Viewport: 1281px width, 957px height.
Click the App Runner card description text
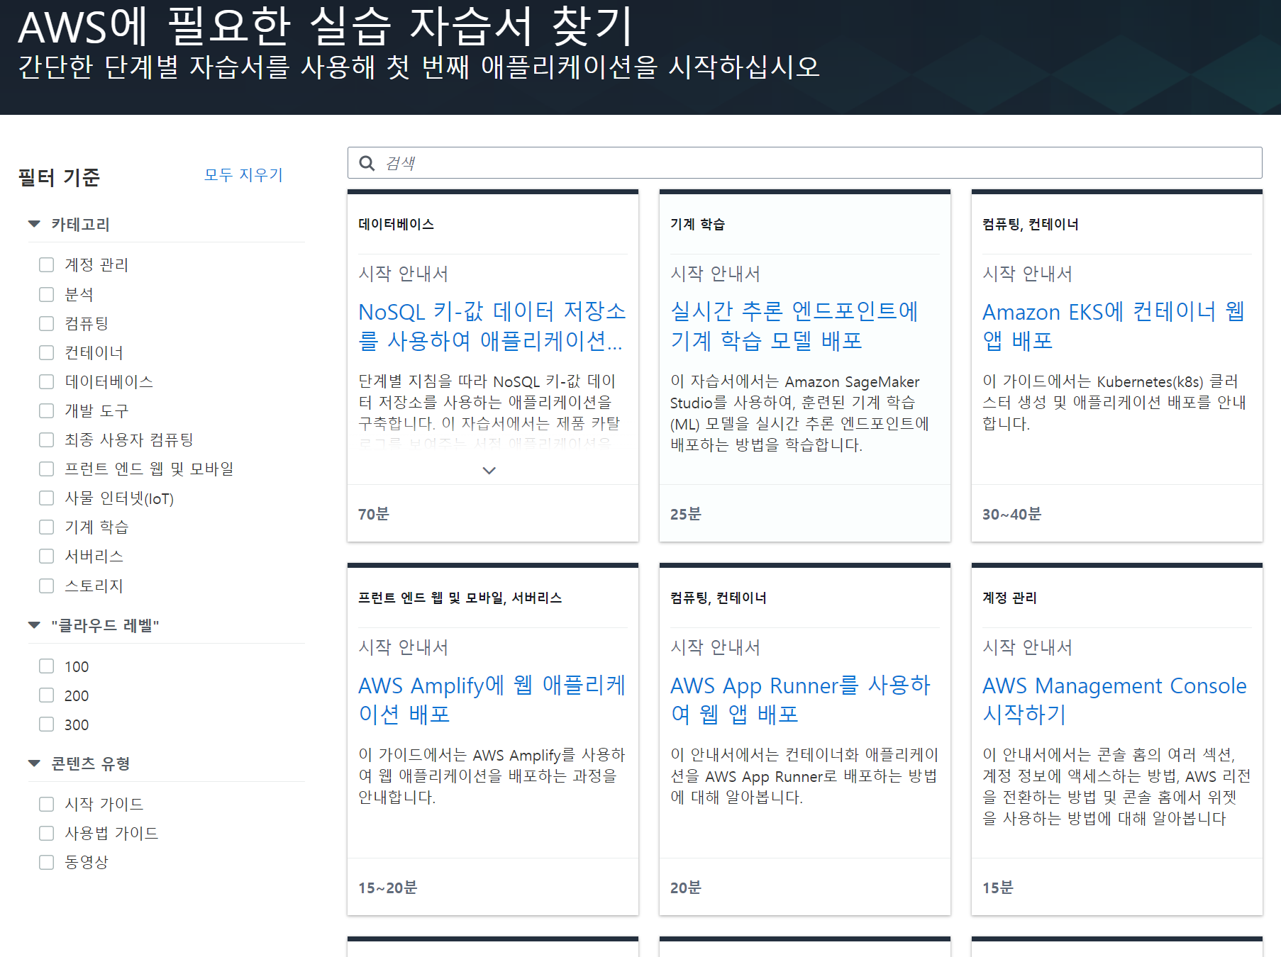pyautogui.click(x=804, y=776)
